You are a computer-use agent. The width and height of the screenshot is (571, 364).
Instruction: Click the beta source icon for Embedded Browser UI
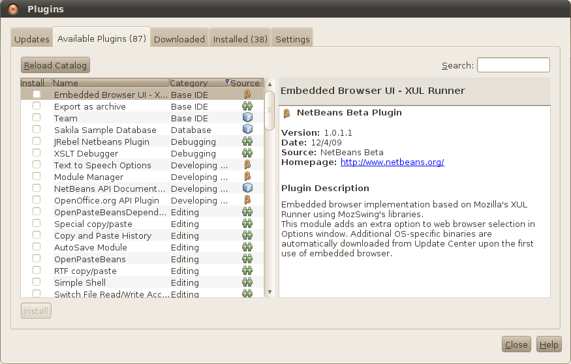point(247,95)
